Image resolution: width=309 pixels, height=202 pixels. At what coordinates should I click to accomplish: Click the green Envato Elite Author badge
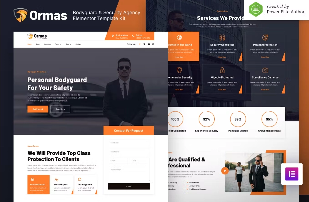click(x=256, y=9)
